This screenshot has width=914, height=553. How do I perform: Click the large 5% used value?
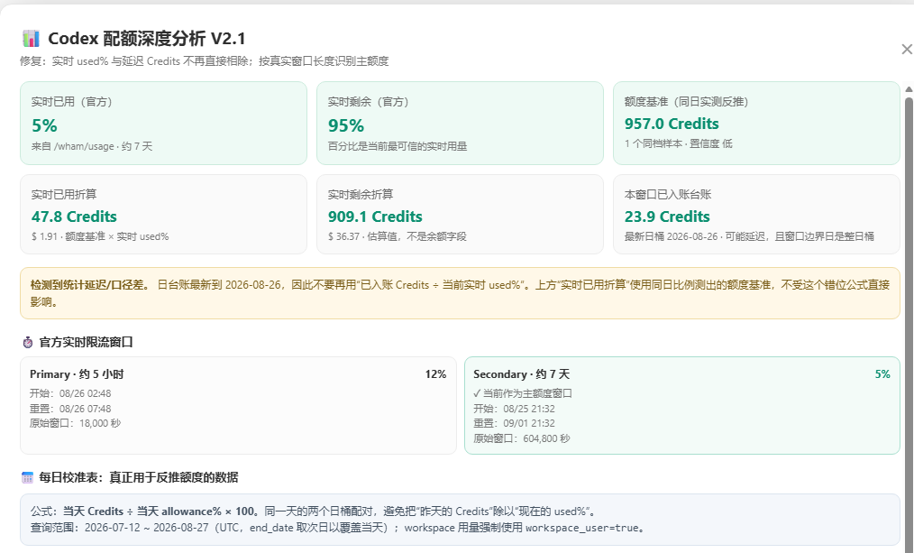(44, 125)
